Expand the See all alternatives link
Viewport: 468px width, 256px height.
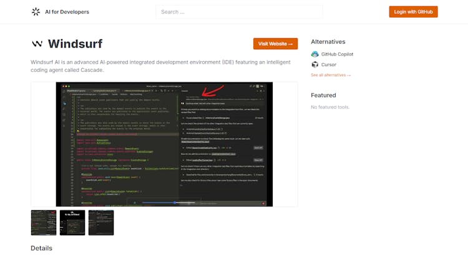click(331, 75)
